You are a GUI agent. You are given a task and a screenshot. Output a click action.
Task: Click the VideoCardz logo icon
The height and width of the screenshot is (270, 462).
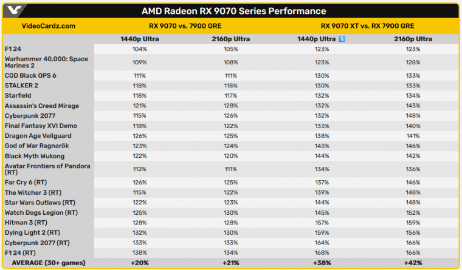14,10
